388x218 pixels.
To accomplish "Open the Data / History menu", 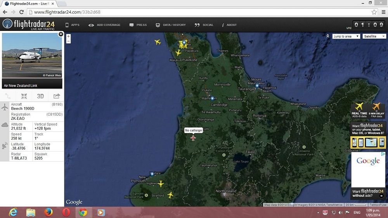I will click(x=171, y=25).
